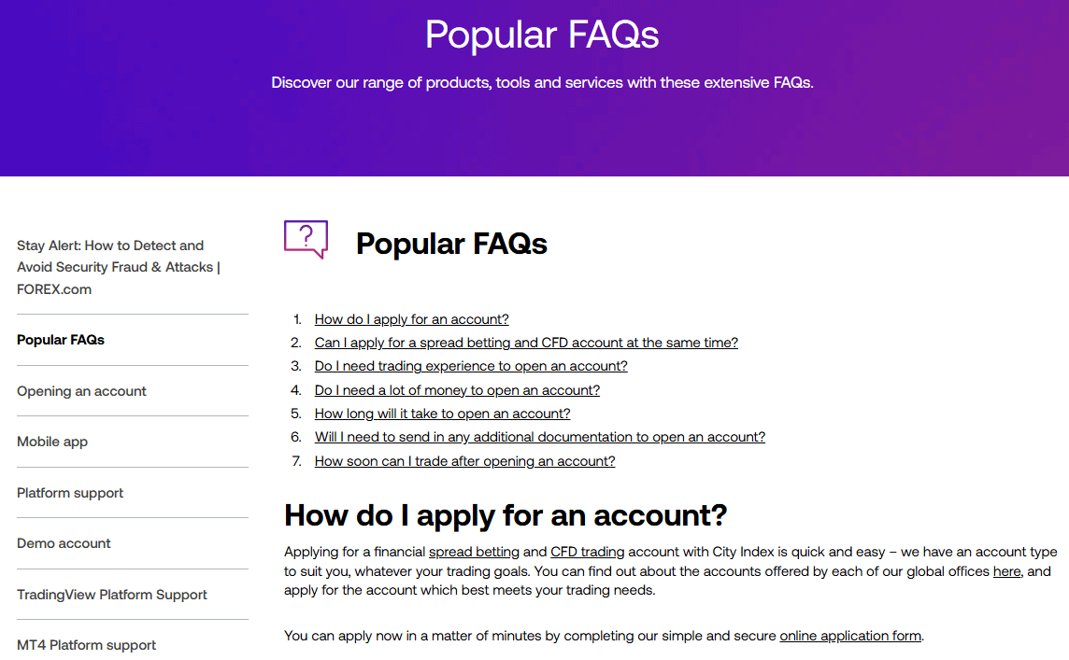The image size is (1069, 660).
Task: Open 'Do I need a lot of money' question
Action: coord(457,390)
